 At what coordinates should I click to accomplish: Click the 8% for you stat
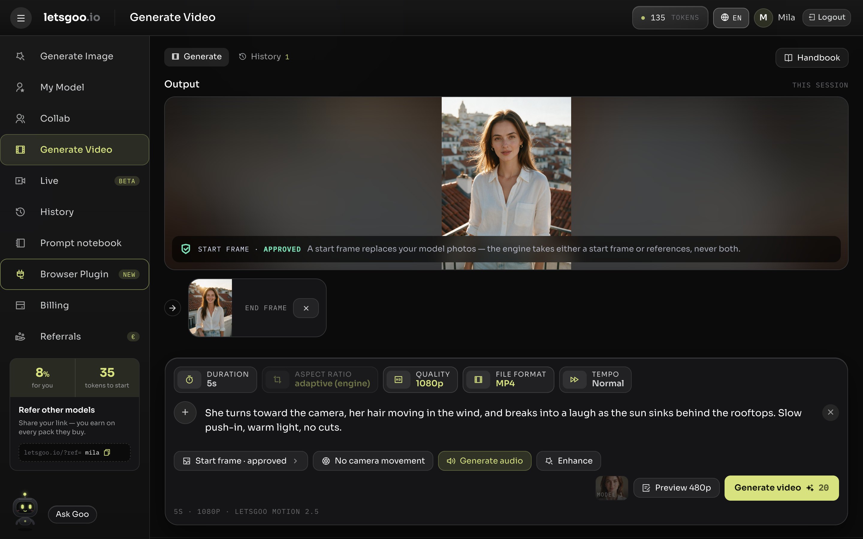(43, 378)
